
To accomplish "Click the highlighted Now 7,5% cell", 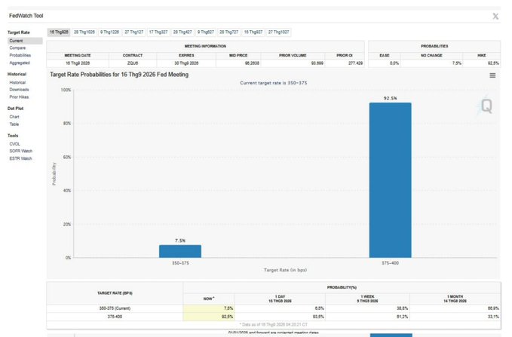I will point(209,308).
